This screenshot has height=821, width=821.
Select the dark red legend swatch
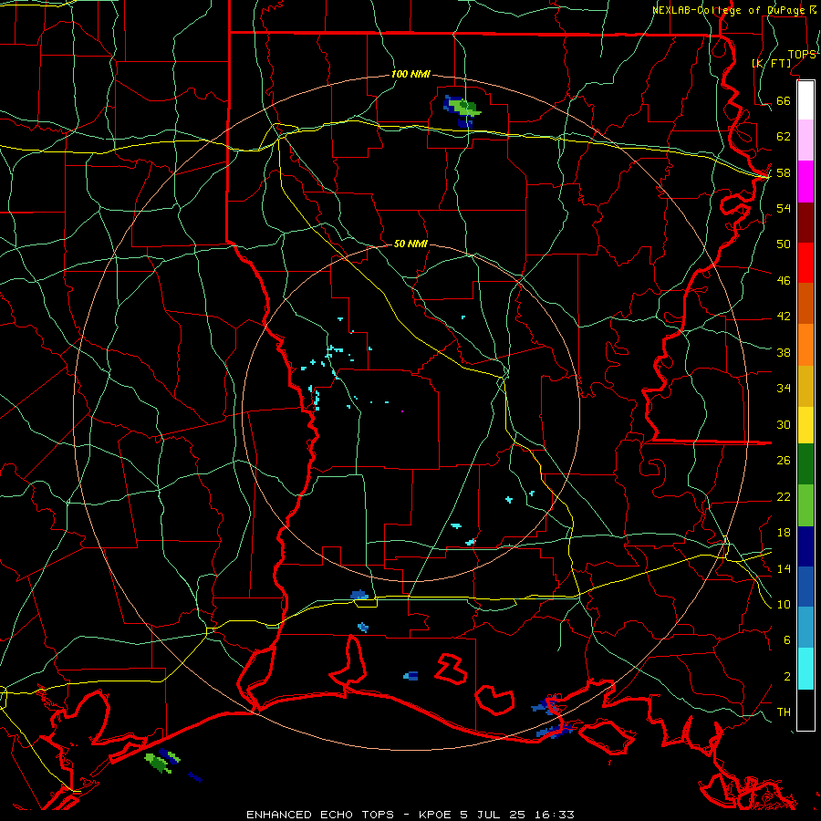(x=805, y=222)
